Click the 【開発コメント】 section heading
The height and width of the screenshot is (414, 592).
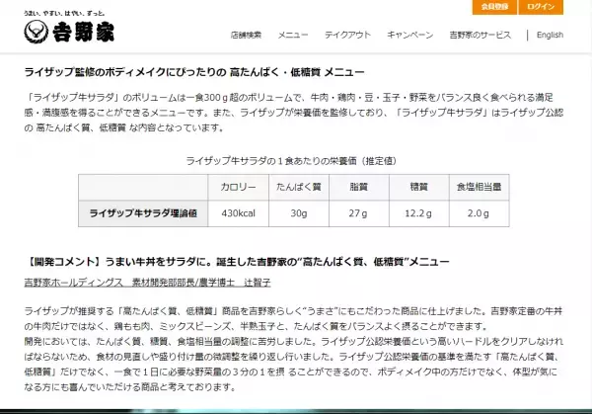(x=237, y=262)
